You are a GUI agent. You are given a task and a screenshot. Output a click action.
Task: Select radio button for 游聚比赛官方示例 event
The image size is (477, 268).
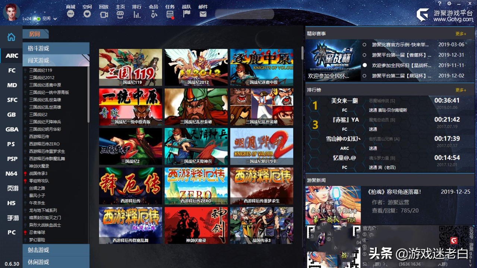pyautogui.click(x=364, y=45)
